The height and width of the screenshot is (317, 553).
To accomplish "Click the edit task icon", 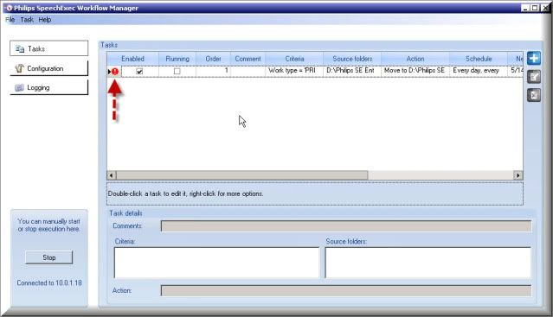I will (x=534, y=76).
